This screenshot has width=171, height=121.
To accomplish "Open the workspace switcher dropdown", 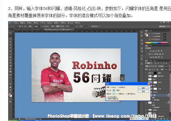I will pyautogui.click(x=164, y=27).
